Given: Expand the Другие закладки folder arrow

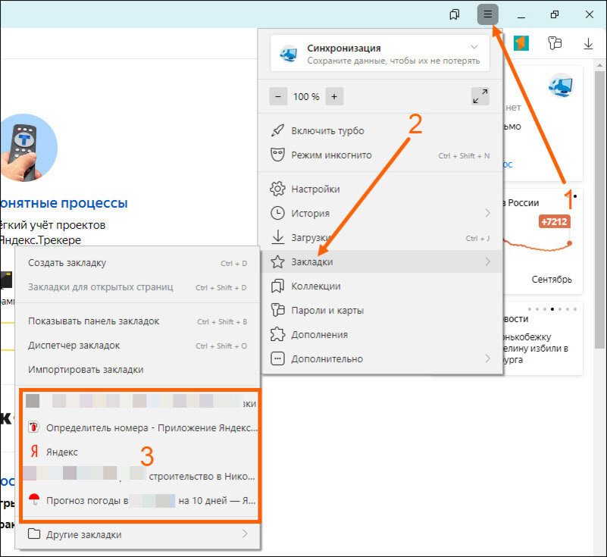Looking at the screenshot, I should pos(245,534).
